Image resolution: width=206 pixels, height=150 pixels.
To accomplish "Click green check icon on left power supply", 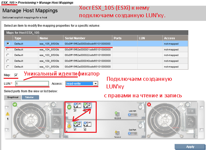I will (x=15, y=105).
